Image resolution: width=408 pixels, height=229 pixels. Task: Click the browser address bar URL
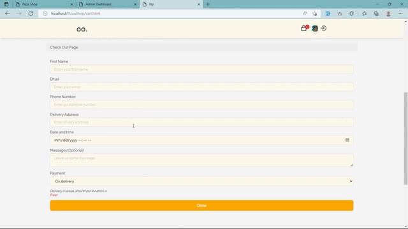[75, 13]
